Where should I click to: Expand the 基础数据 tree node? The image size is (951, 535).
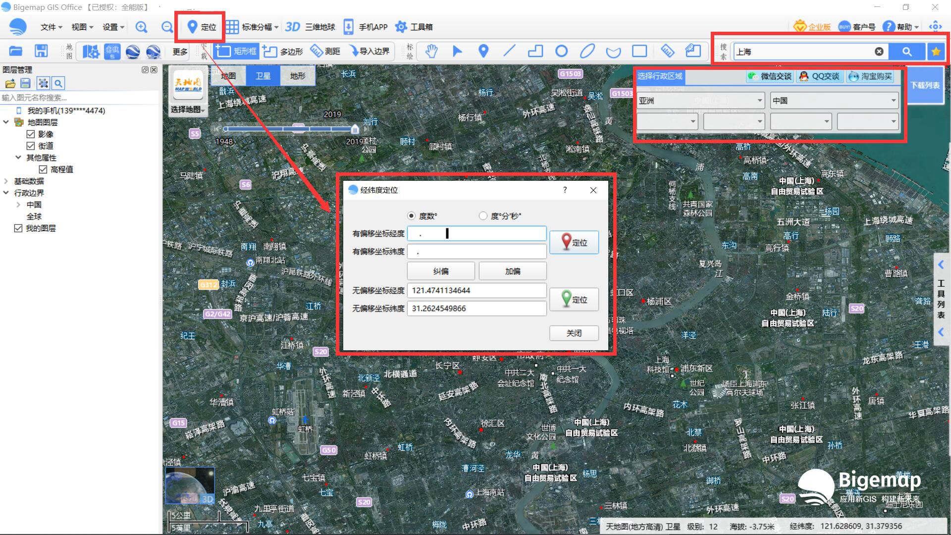tap(6, 181)
